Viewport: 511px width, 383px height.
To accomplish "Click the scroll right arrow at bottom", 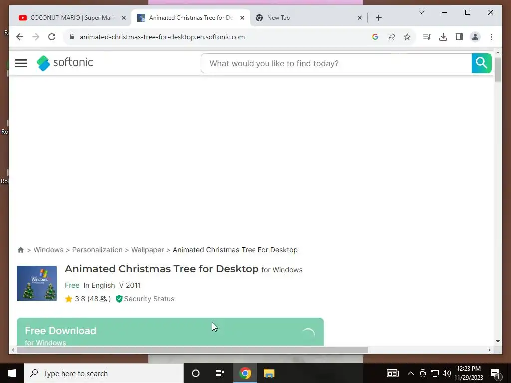I will click(489, 350).
